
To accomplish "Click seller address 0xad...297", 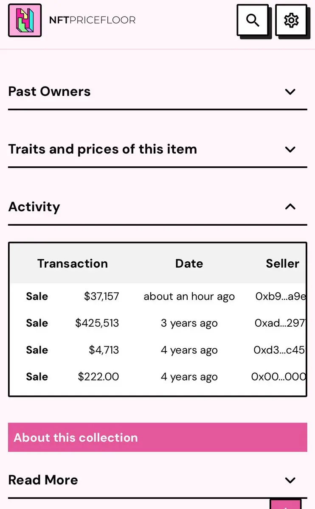I will click(x=280, y=323).
